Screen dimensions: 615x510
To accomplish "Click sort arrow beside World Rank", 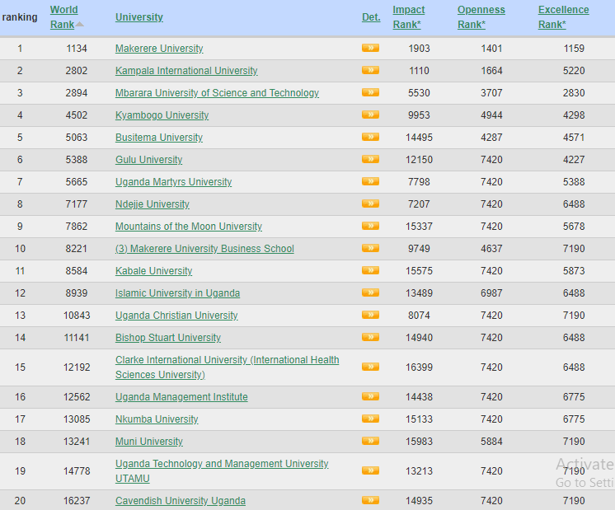I will [80, 24].
